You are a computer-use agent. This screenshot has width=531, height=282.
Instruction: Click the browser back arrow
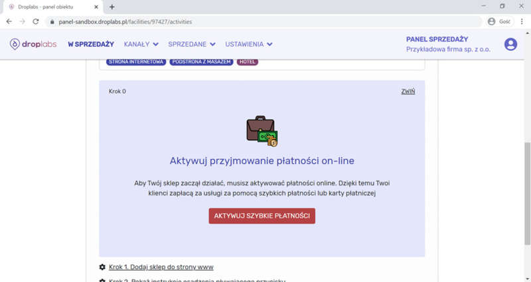coord(9,21)
